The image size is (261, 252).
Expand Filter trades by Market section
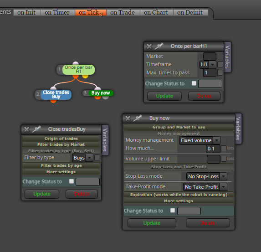point(61,144)
